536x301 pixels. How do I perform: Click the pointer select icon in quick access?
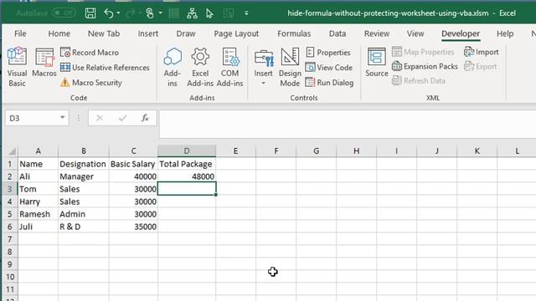[209, 13]
